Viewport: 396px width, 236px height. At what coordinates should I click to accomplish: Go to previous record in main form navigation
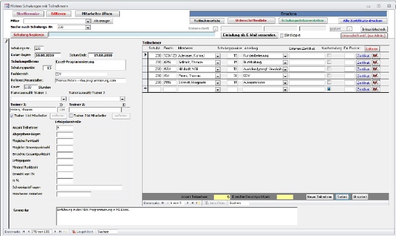click(28, 232)
